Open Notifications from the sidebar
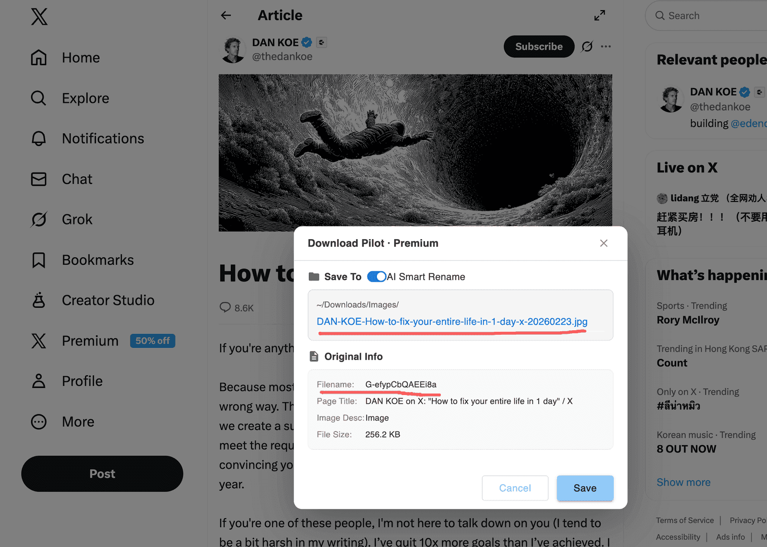Viewport: 767px width, 547px height. tap(102, 138)
